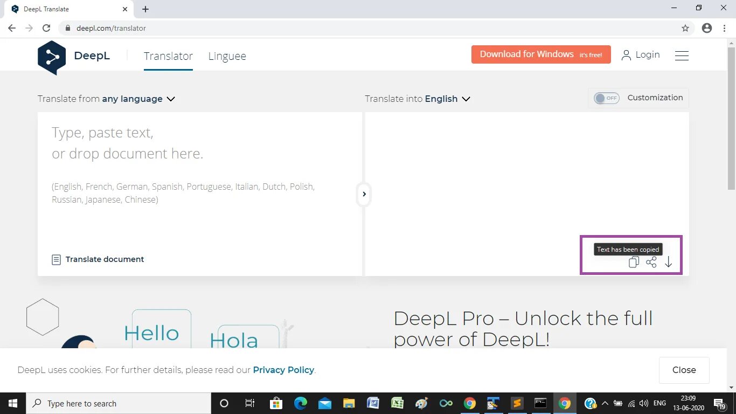Open the hamburger menu at top right

click(682, 56)
